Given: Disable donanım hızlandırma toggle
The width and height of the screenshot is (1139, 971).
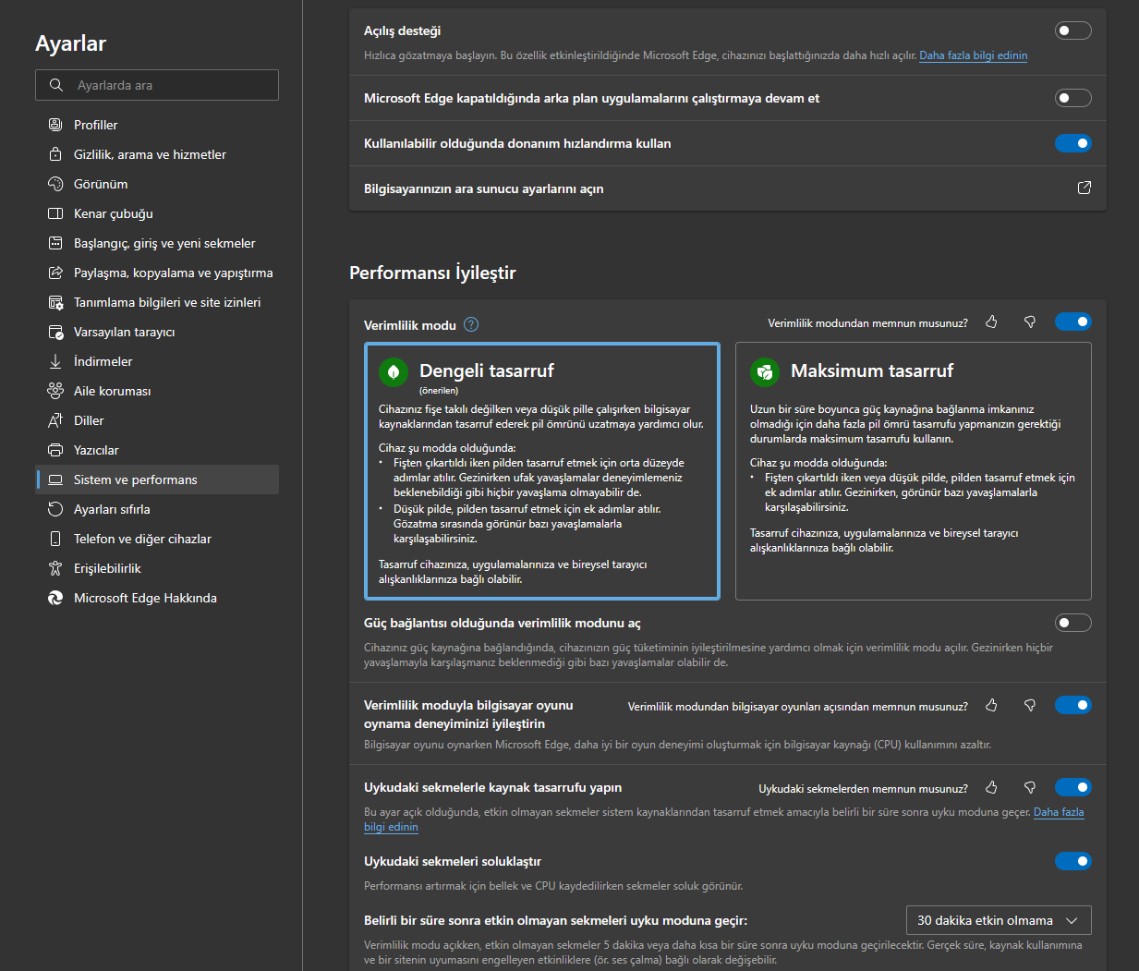Looking at the screenshot, I should (x=1073, y=143).
